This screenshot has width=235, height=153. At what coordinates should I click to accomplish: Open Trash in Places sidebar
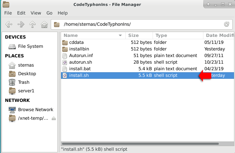click(x=24, y=82)
